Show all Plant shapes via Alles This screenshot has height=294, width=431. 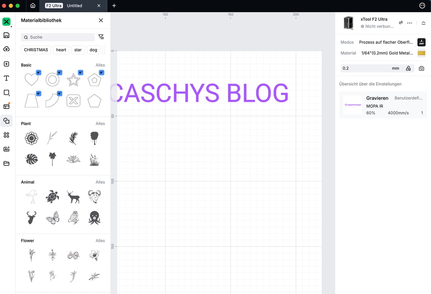(x=100, y=123)
